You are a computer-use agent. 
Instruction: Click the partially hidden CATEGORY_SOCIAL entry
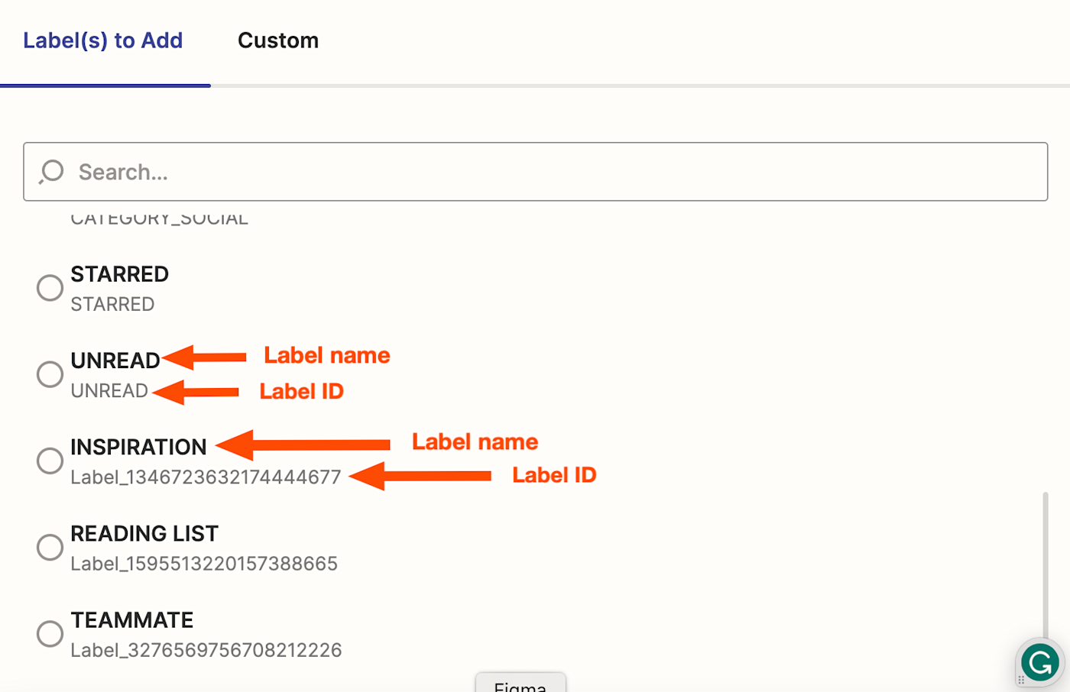[159, 220]
